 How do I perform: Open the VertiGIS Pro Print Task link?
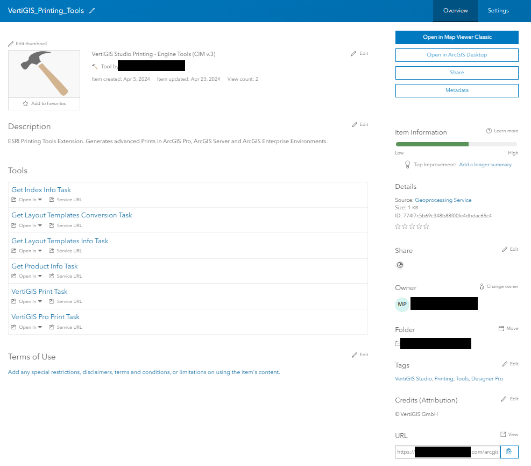[45, 317]
